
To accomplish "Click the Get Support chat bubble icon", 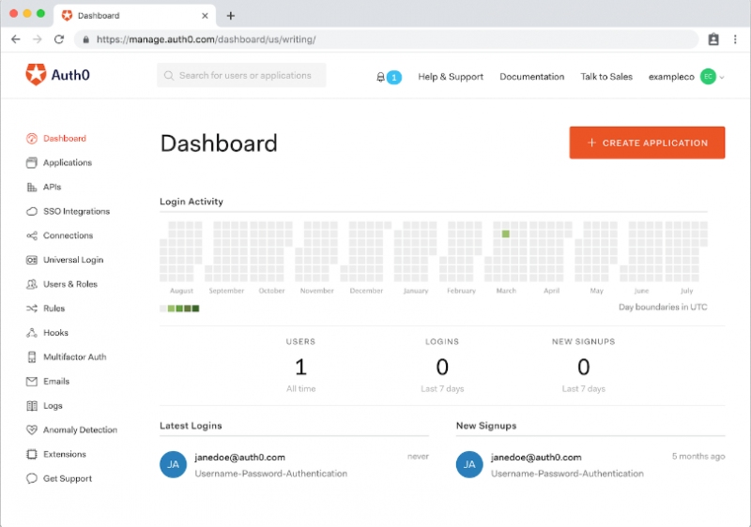I will (32, 478).
